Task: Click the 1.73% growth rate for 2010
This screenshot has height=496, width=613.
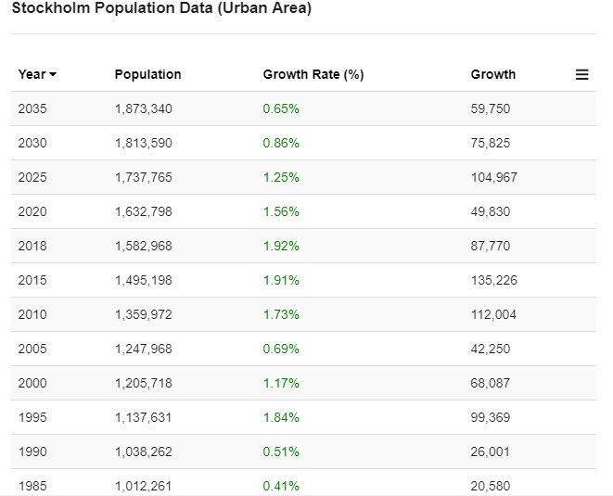Action: click(281, 314)
